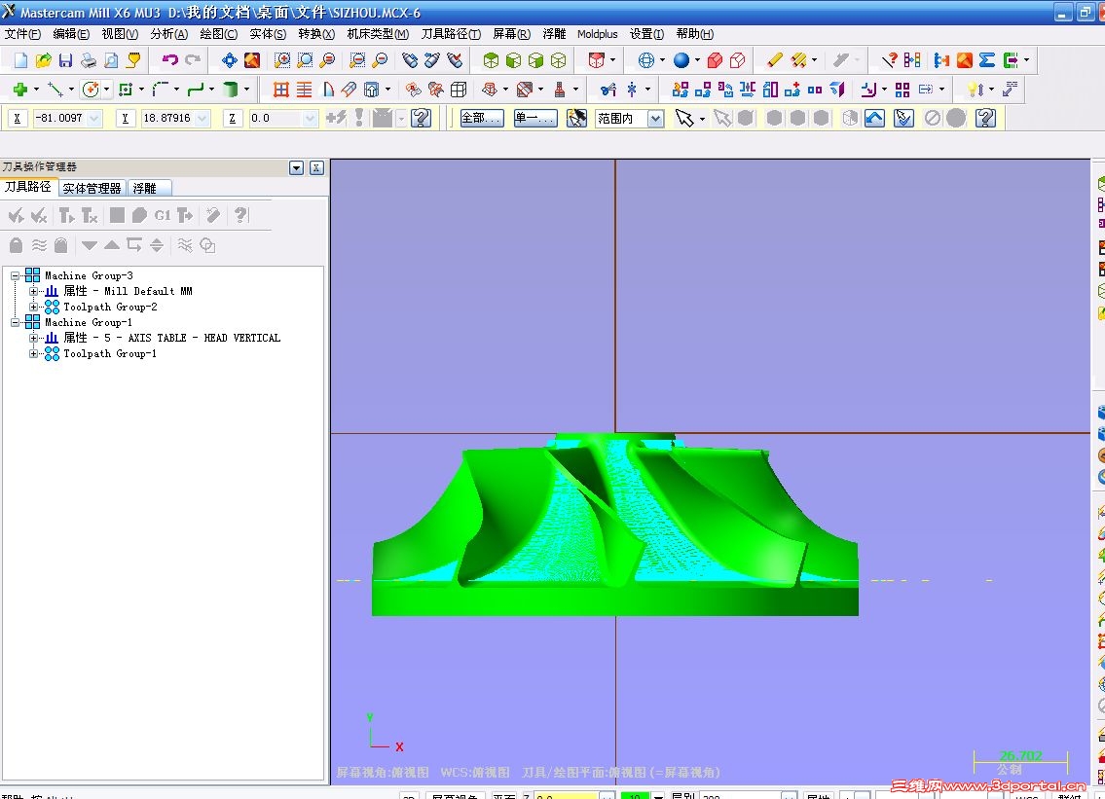Image resolution: width=1105 pixels, height=799 pixels.
Task: Open a file using the folder icon
Action: 43,60
